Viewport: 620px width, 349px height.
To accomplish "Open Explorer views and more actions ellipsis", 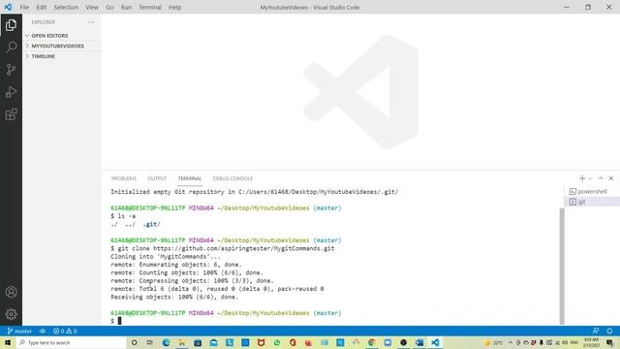I will [90, 22].
